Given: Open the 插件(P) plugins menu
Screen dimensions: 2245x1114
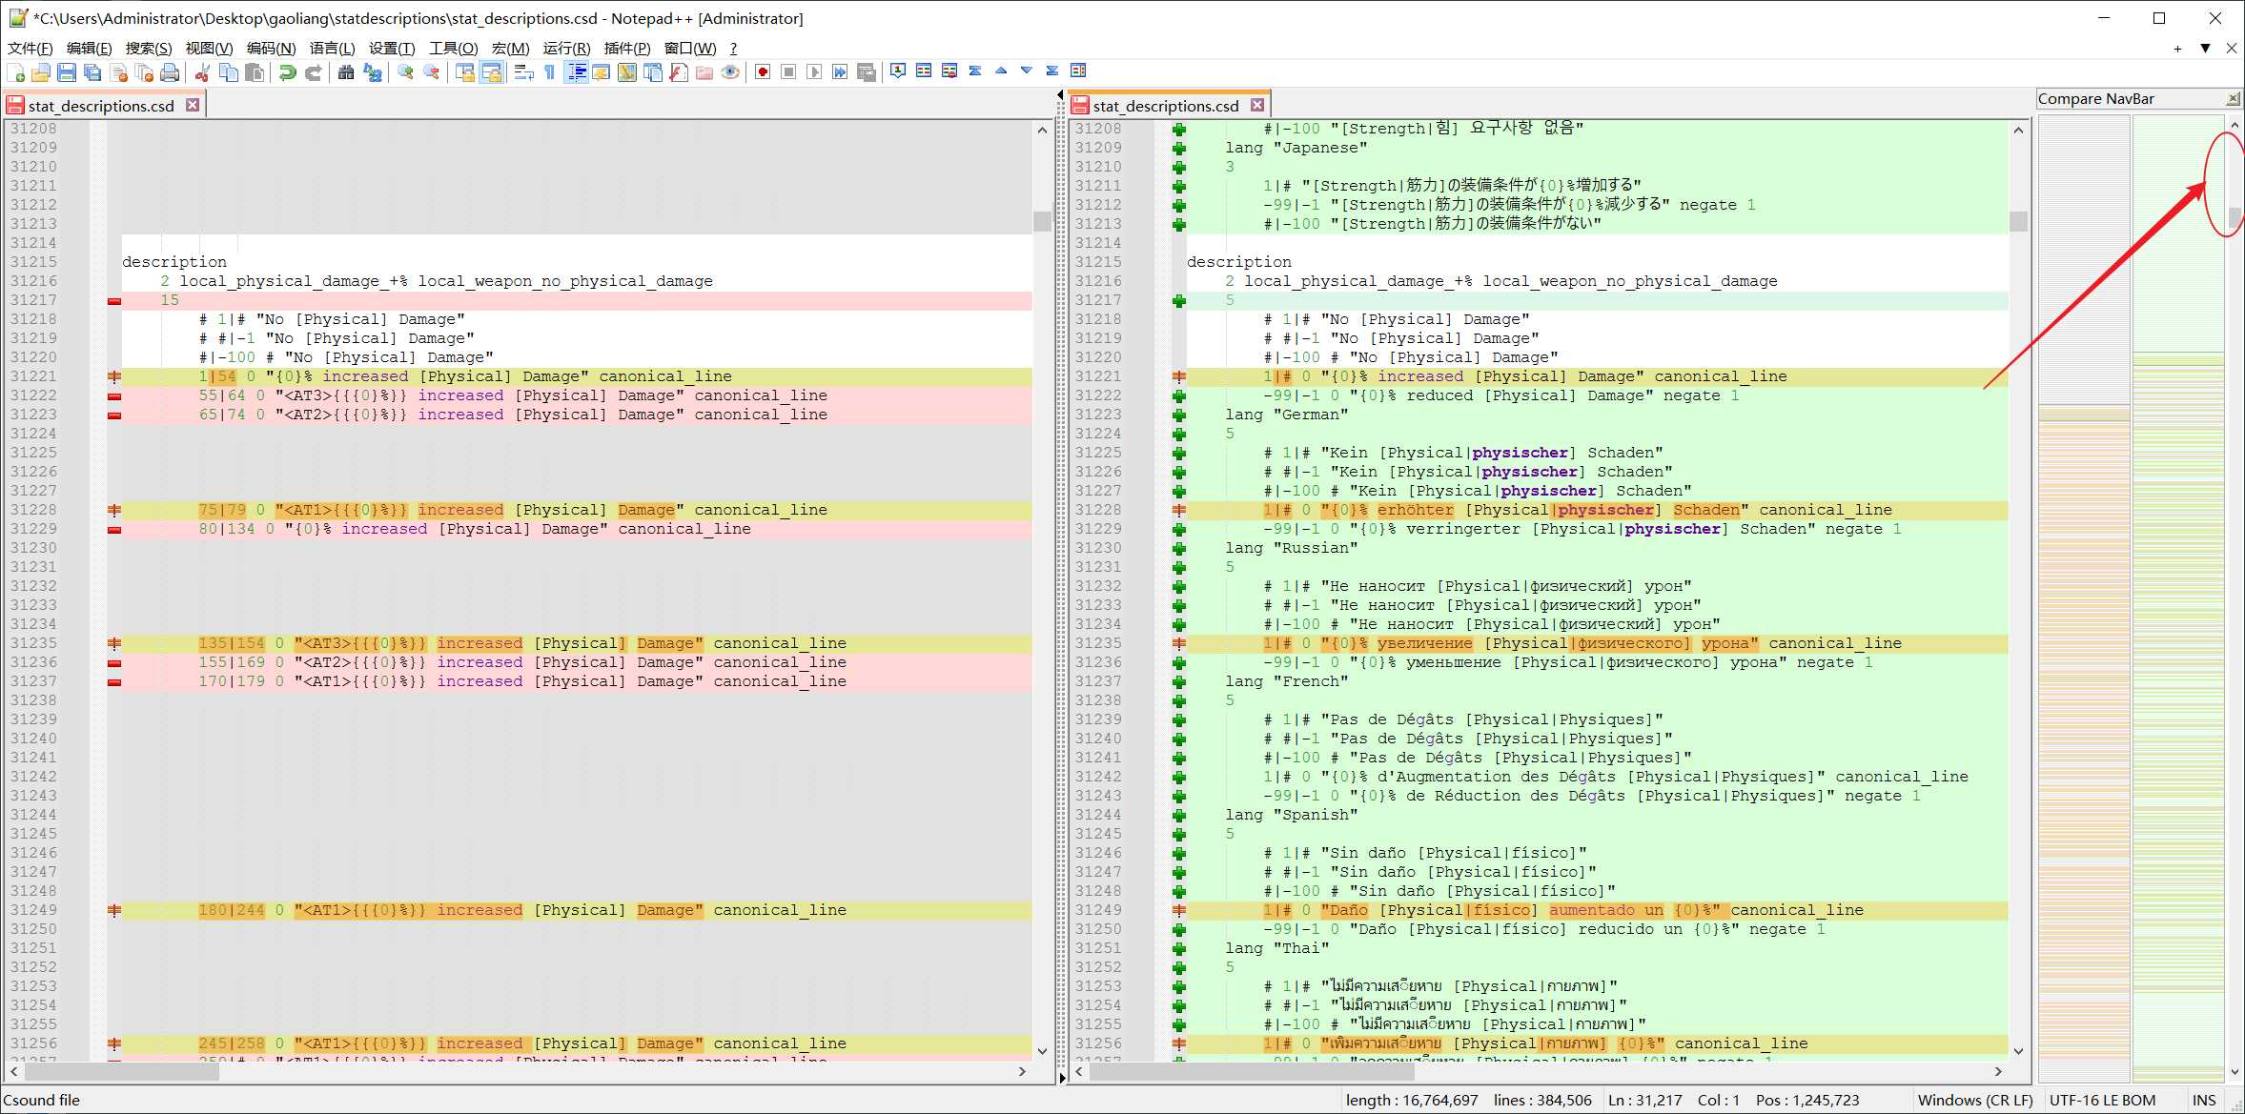Looking at the screenshot, I should pos(626,49).
